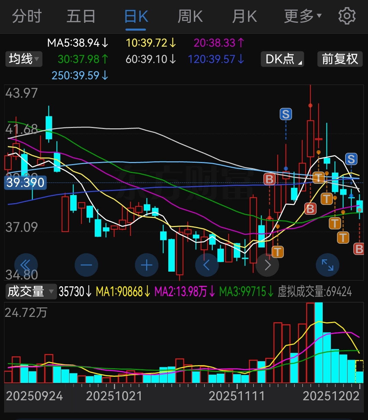Tap the yellow 10:39.72 MA value

(x=151, y=43)
